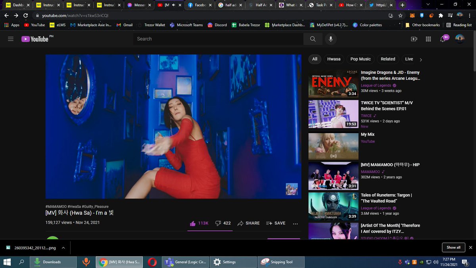Open the Windows notification center
Image resolution: width=476 pixels, height=268 pixels.
[464, 262]
